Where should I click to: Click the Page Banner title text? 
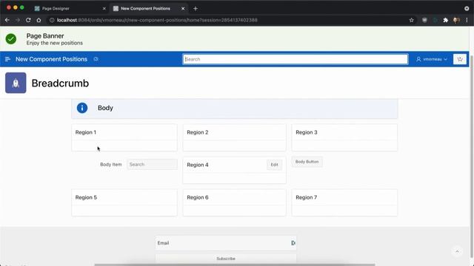tap(45, 36)
